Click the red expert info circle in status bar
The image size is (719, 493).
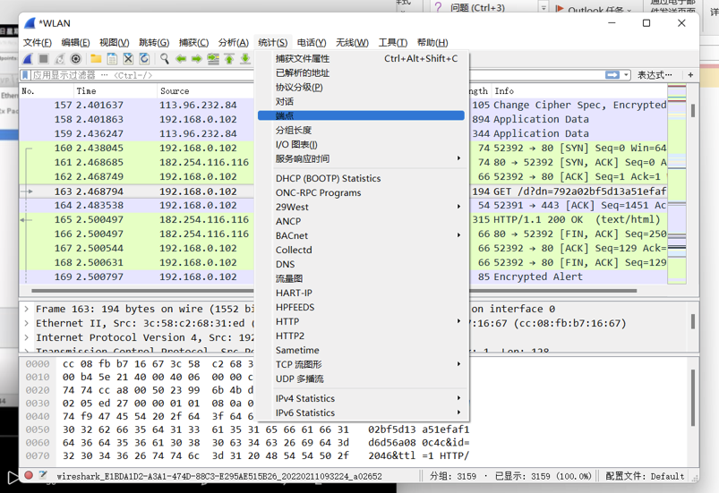coord(29,475)
